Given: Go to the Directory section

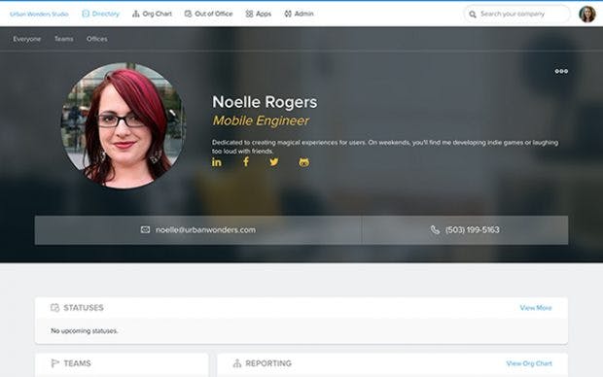Looking at the screenshot, I should pyautogui.click(x=100, y=14).
